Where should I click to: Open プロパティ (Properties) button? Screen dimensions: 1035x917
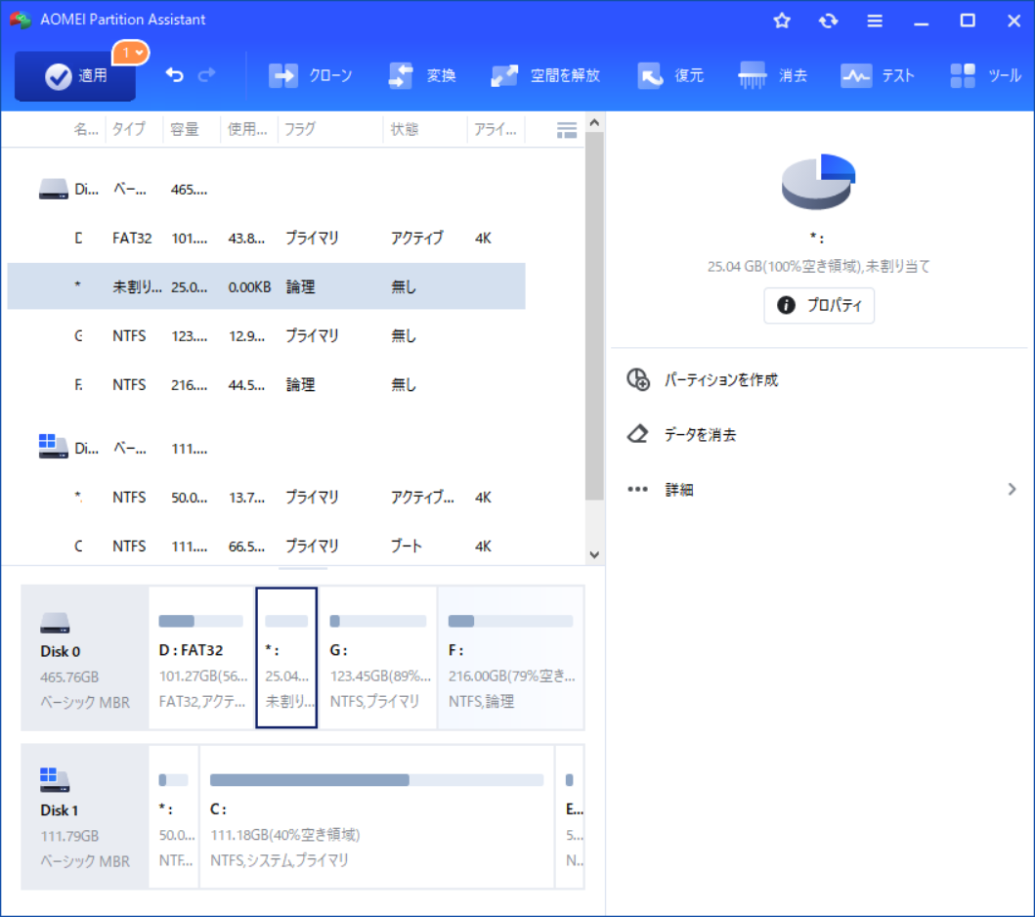[x=819, y=305]
